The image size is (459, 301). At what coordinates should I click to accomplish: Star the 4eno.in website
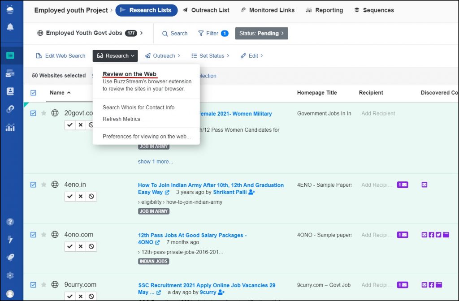(43, 184)
